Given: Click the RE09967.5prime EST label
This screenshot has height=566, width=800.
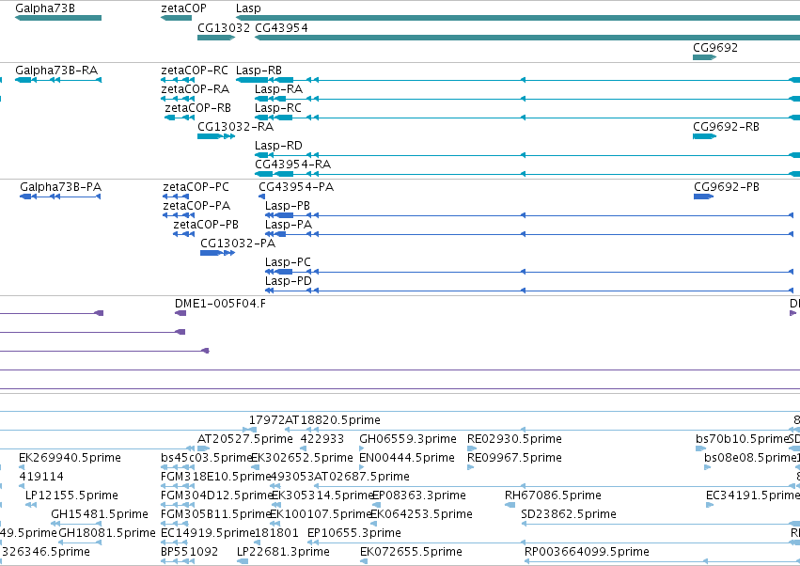Looking at the screenshot, I should point(514,458).
